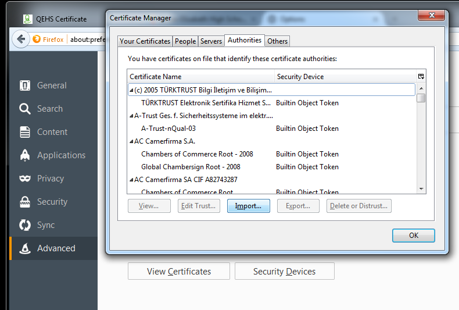Open Search preferences magnifier icon

[25, 109]
